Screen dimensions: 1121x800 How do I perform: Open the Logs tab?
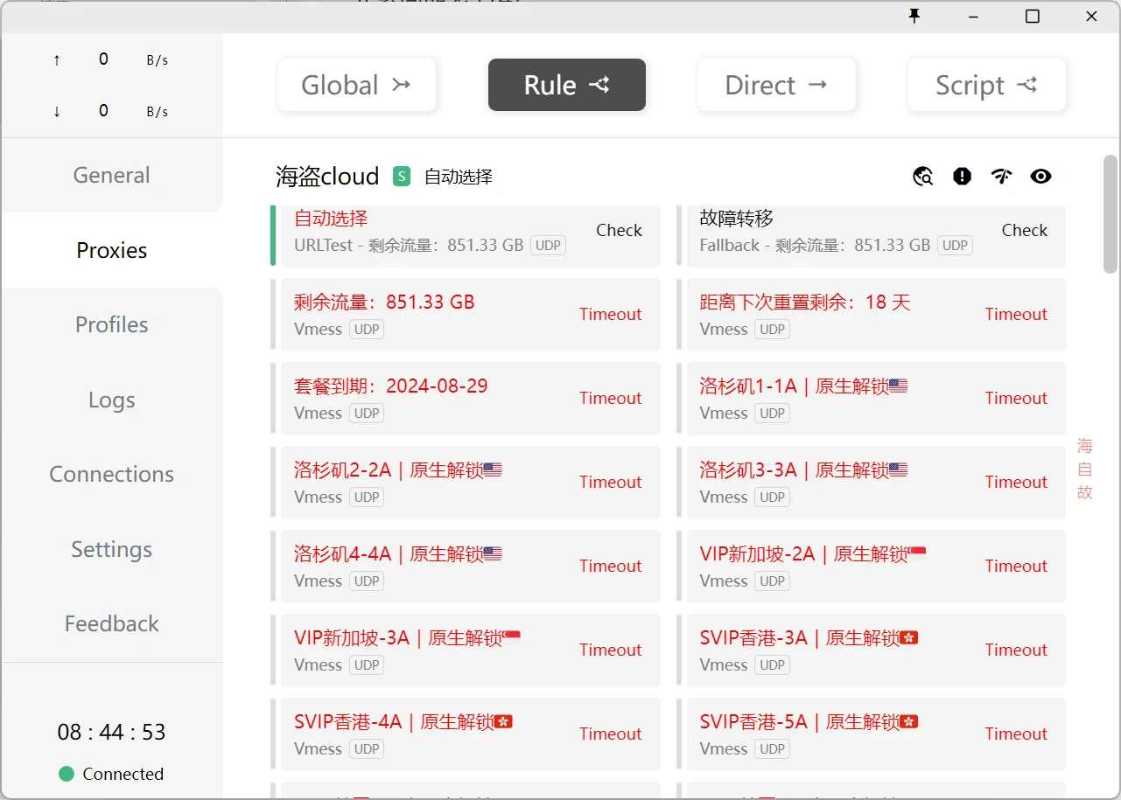(112, 400)
